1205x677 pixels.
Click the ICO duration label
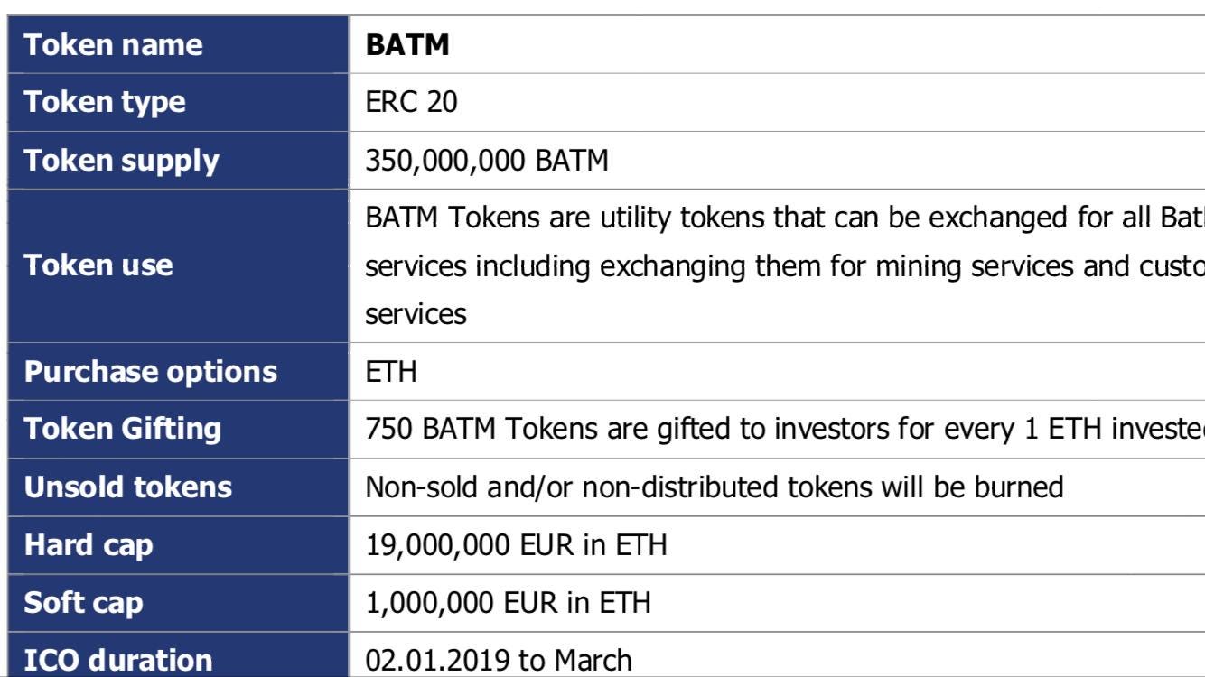coord(118,660)
